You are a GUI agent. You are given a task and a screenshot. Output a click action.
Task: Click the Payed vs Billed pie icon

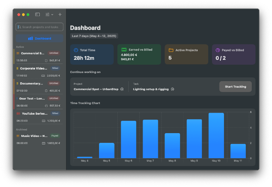[x=218, y=50]
